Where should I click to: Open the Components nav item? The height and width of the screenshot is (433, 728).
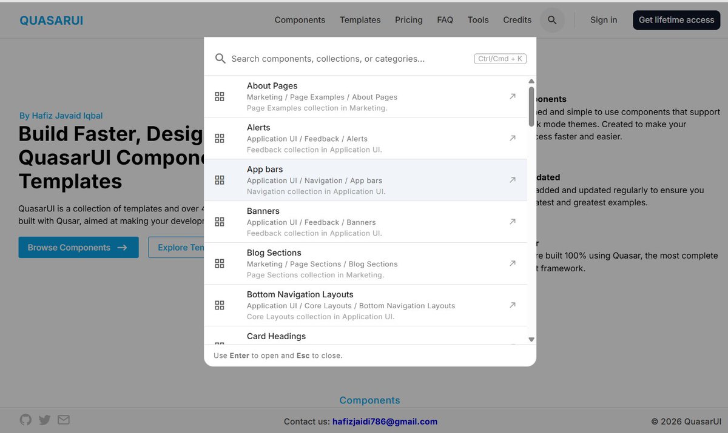pos(300,20)
